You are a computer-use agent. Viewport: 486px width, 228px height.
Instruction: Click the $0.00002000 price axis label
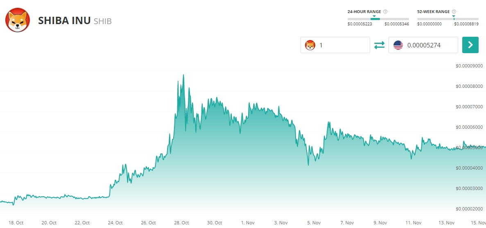[470, 209]
